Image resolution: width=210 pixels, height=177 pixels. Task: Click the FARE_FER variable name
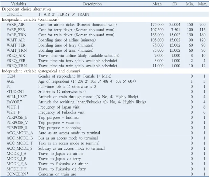(x=16, y=30)
